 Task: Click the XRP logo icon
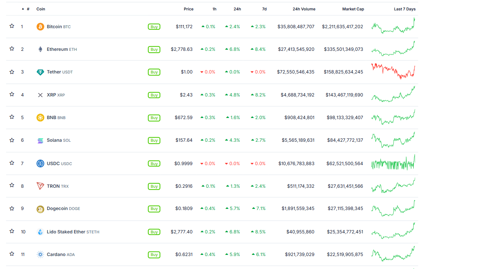[40, 95]
